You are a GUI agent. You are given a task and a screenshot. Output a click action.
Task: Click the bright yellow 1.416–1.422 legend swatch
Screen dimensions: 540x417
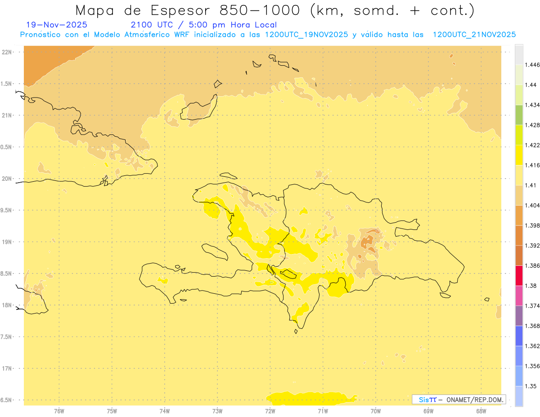(519, 155)
